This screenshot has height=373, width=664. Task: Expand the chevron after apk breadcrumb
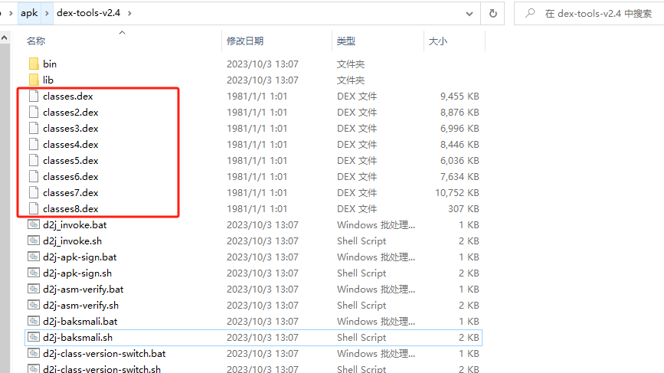click(47, 14)
